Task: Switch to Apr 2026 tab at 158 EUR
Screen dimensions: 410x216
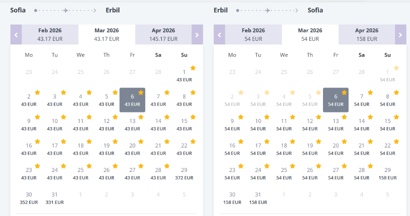Action: coord(367,34)
